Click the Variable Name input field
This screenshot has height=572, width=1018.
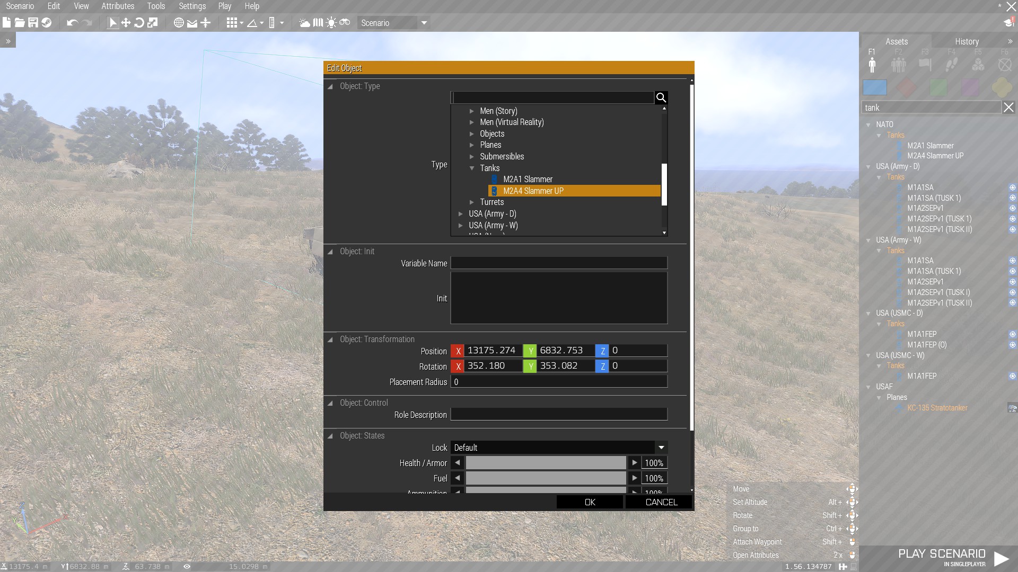[x=558, y=263]
